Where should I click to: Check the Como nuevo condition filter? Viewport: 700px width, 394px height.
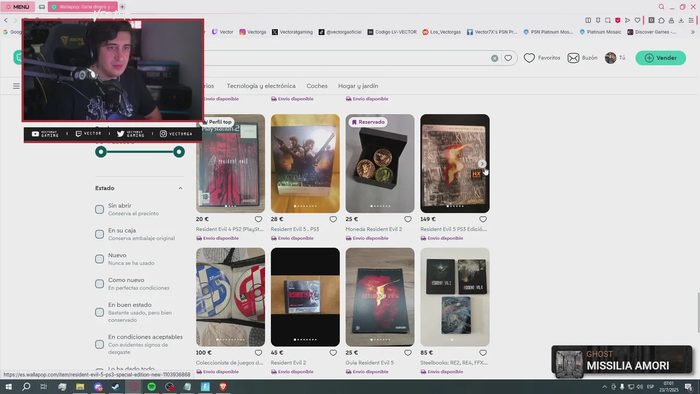coord(100,283)
